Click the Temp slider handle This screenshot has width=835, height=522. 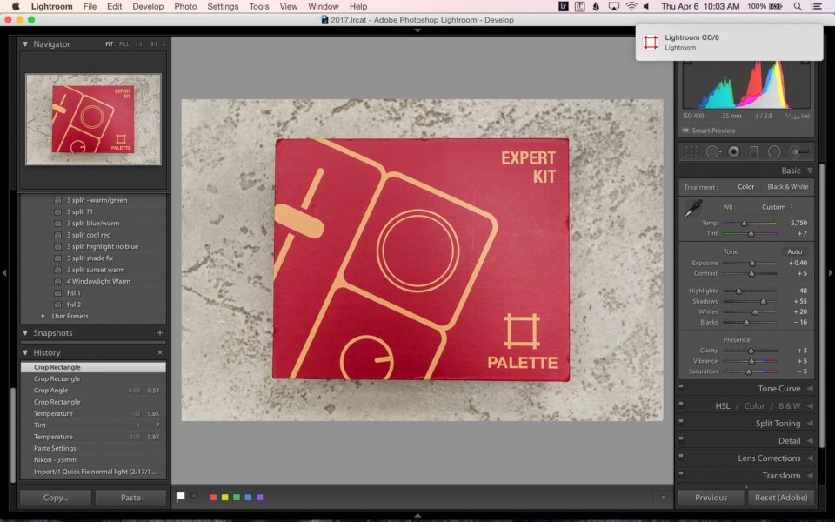[744, 224]
